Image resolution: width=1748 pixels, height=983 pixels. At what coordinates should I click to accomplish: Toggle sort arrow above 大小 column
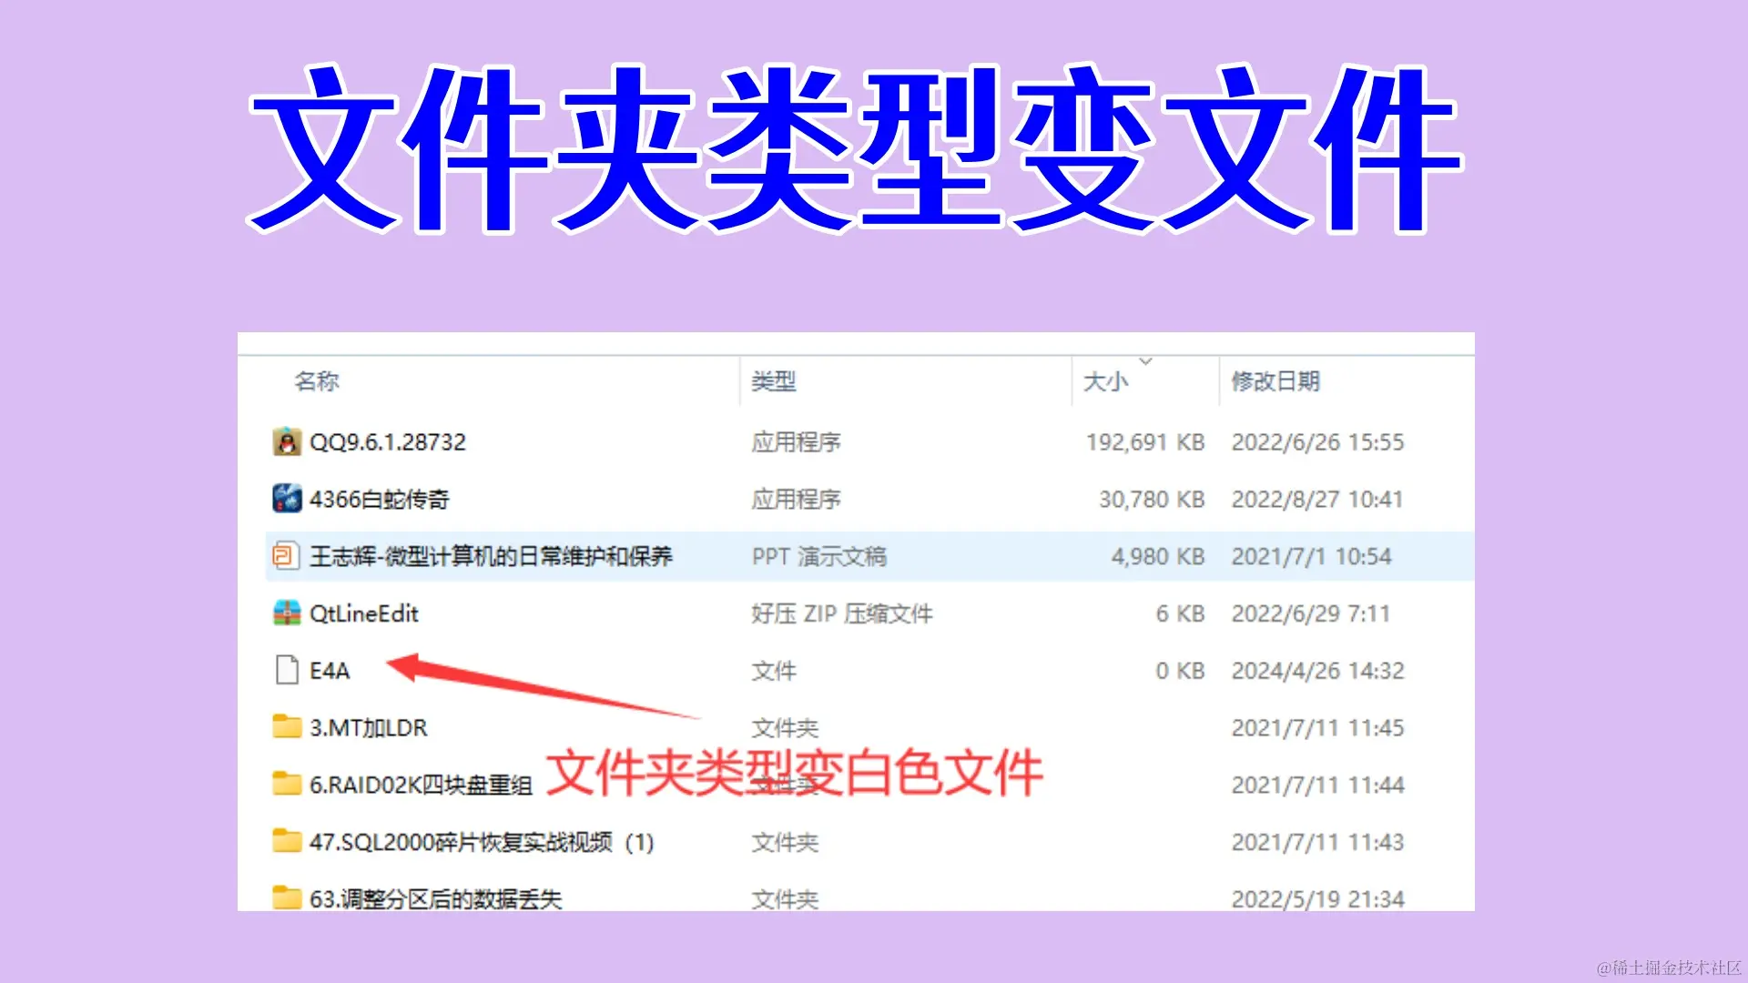point(1146,361)
